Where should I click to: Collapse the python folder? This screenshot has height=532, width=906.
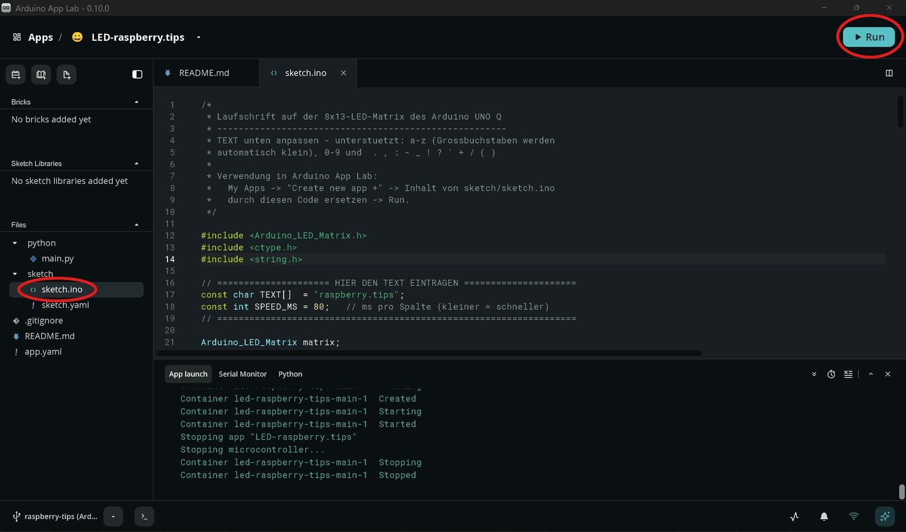point(15,243)
